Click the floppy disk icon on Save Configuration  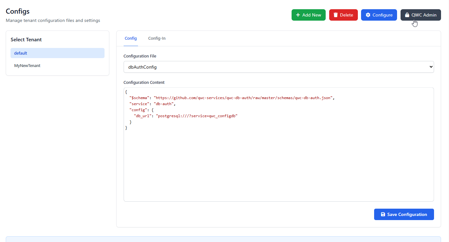[x=383, y=214]
